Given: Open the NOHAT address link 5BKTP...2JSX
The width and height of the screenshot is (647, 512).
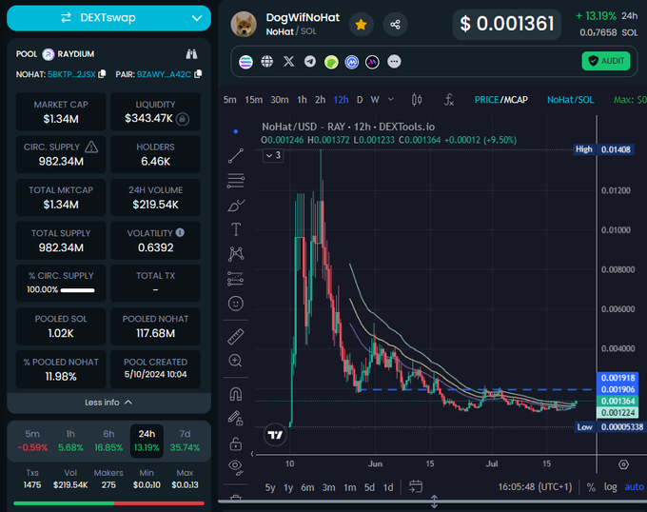Looking at the screenshot, I should pos(71,74).
